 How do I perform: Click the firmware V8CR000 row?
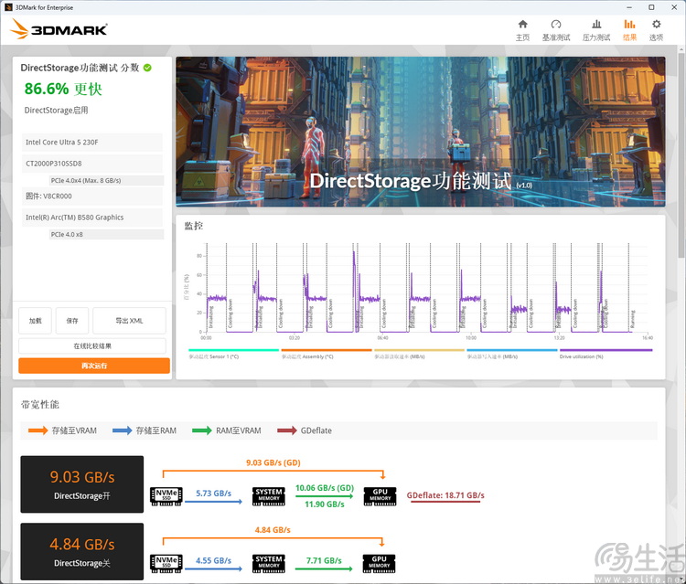pos(91,196)
